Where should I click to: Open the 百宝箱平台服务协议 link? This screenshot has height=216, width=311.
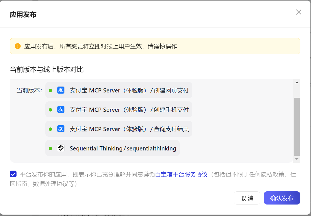coord(181,175)
